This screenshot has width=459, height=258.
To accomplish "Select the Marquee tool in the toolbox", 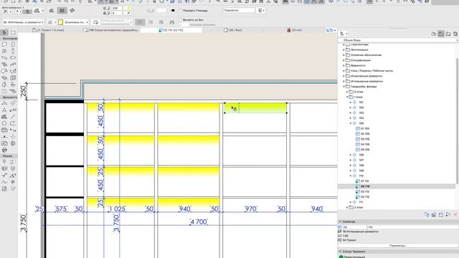I will coord(13,32).
